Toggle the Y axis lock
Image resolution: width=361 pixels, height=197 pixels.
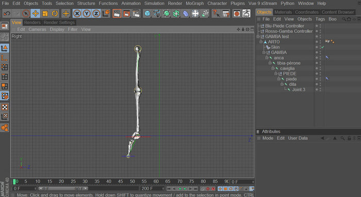[87, 13]
